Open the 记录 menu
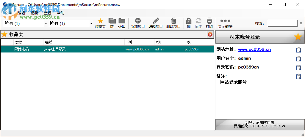 click(35, 13)
